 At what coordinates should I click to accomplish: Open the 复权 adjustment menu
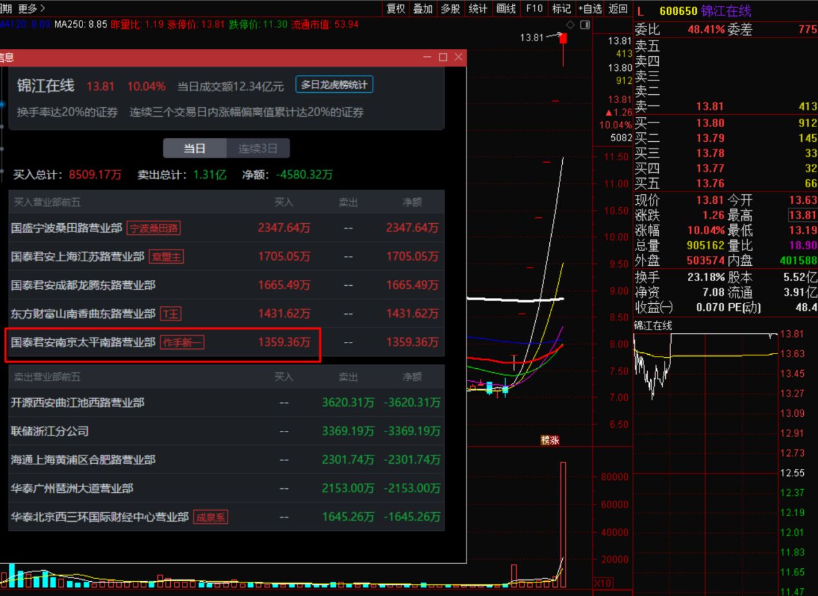pyautogui.click(x=396, y=8)
